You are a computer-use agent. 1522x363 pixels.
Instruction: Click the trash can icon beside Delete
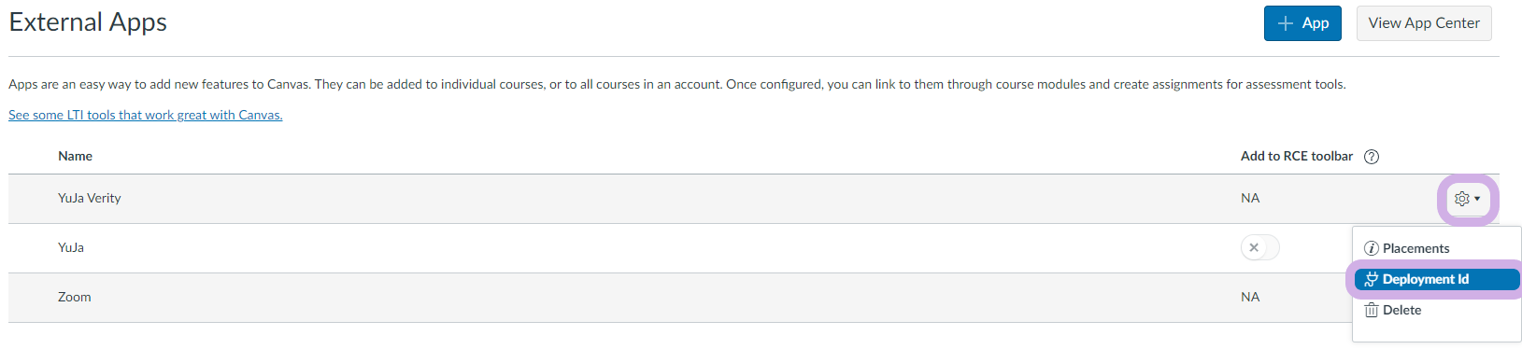coord(1372,310)
